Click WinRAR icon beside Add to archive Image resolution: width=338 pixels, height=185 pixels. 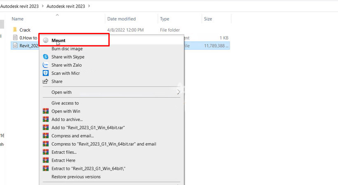coord(46,119)
